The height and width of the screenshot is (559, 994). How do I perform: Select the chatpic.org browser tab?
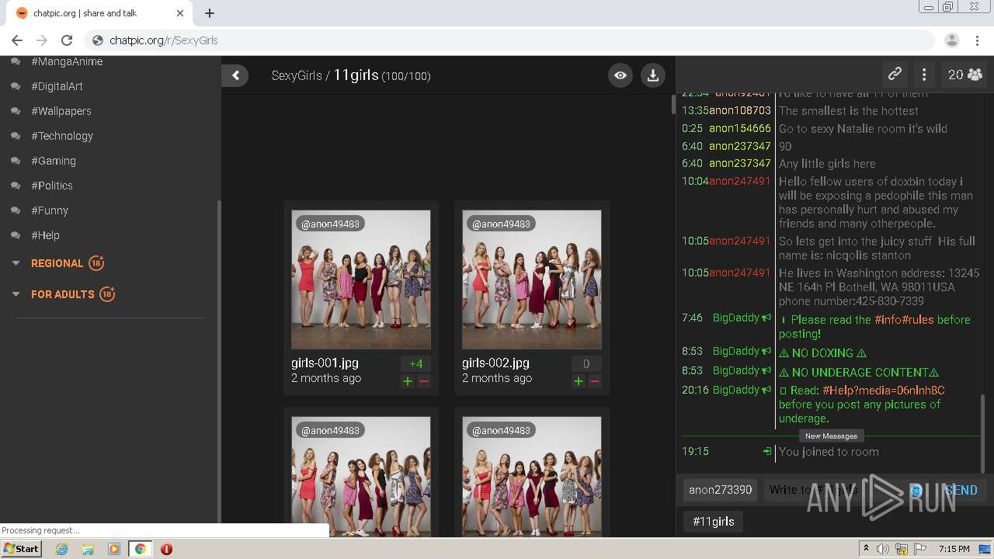coord(101,13)
